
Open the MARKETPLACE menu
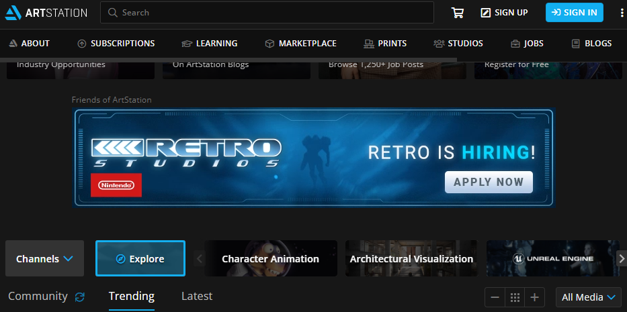pos(300,44)
